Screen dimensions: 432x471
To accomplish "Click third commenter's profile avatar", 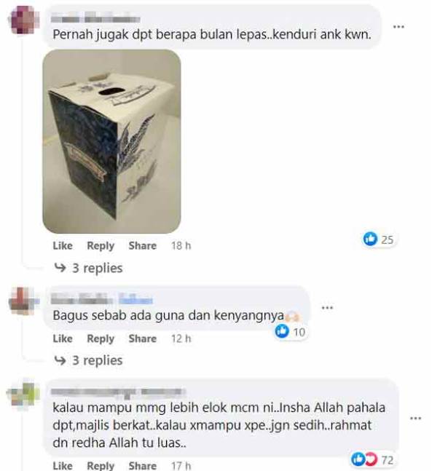I will [x=24, y=394].
